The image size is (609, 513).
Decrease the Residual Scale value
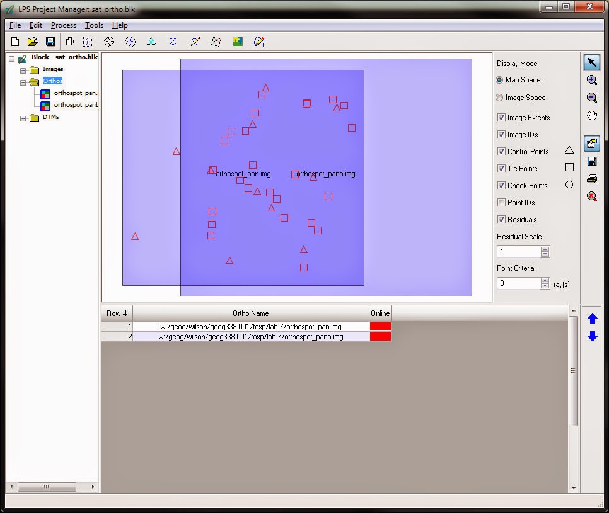[x=545, y=254]
